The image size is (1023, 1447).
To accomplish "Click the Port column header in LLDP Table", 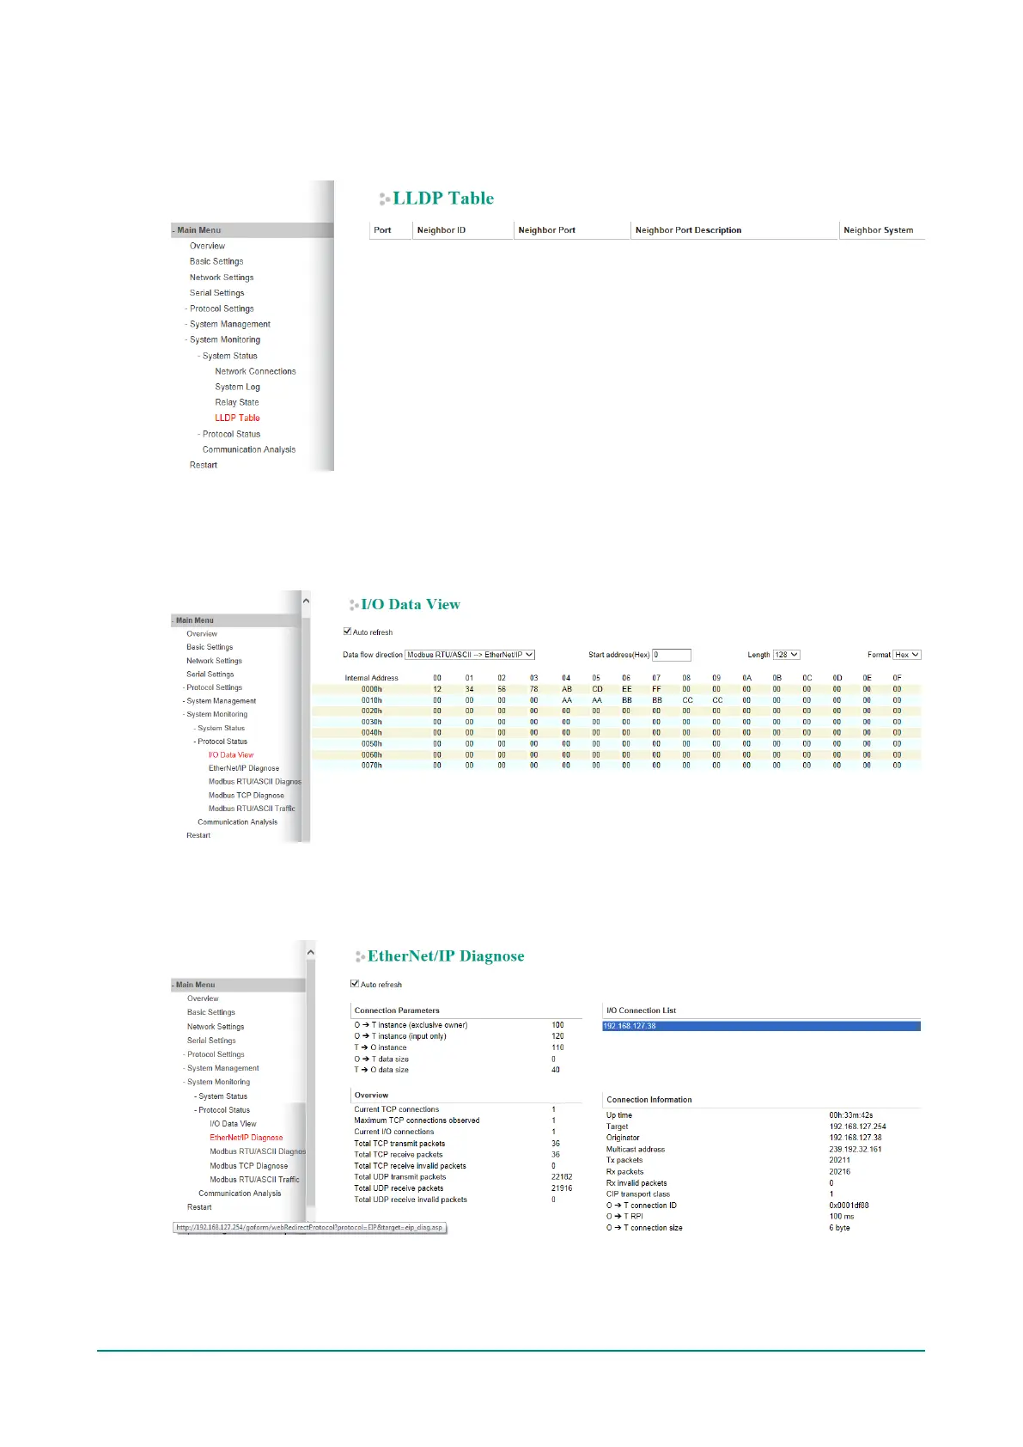I will (382, 230).
